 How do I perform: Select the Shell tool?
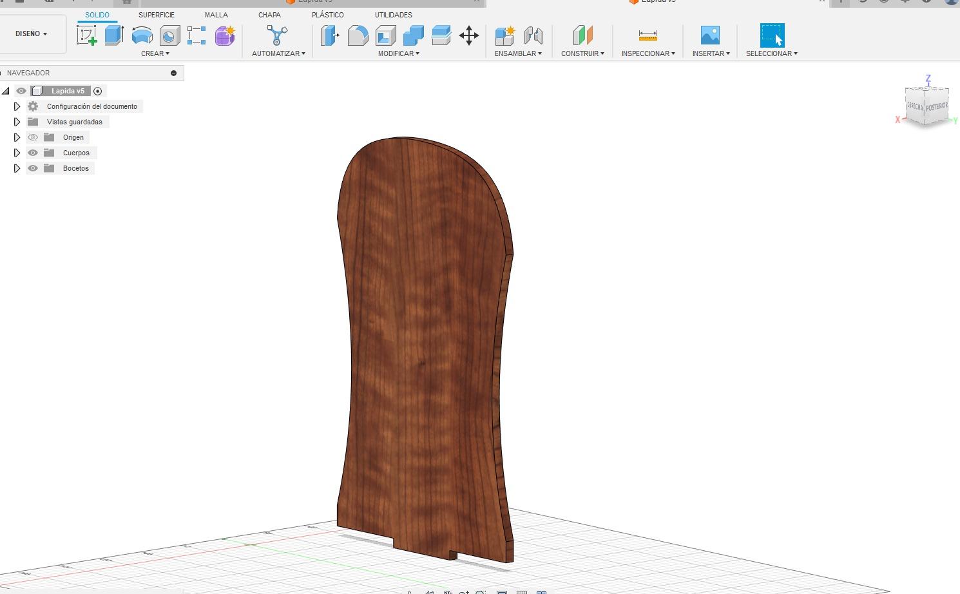[385, 35]
